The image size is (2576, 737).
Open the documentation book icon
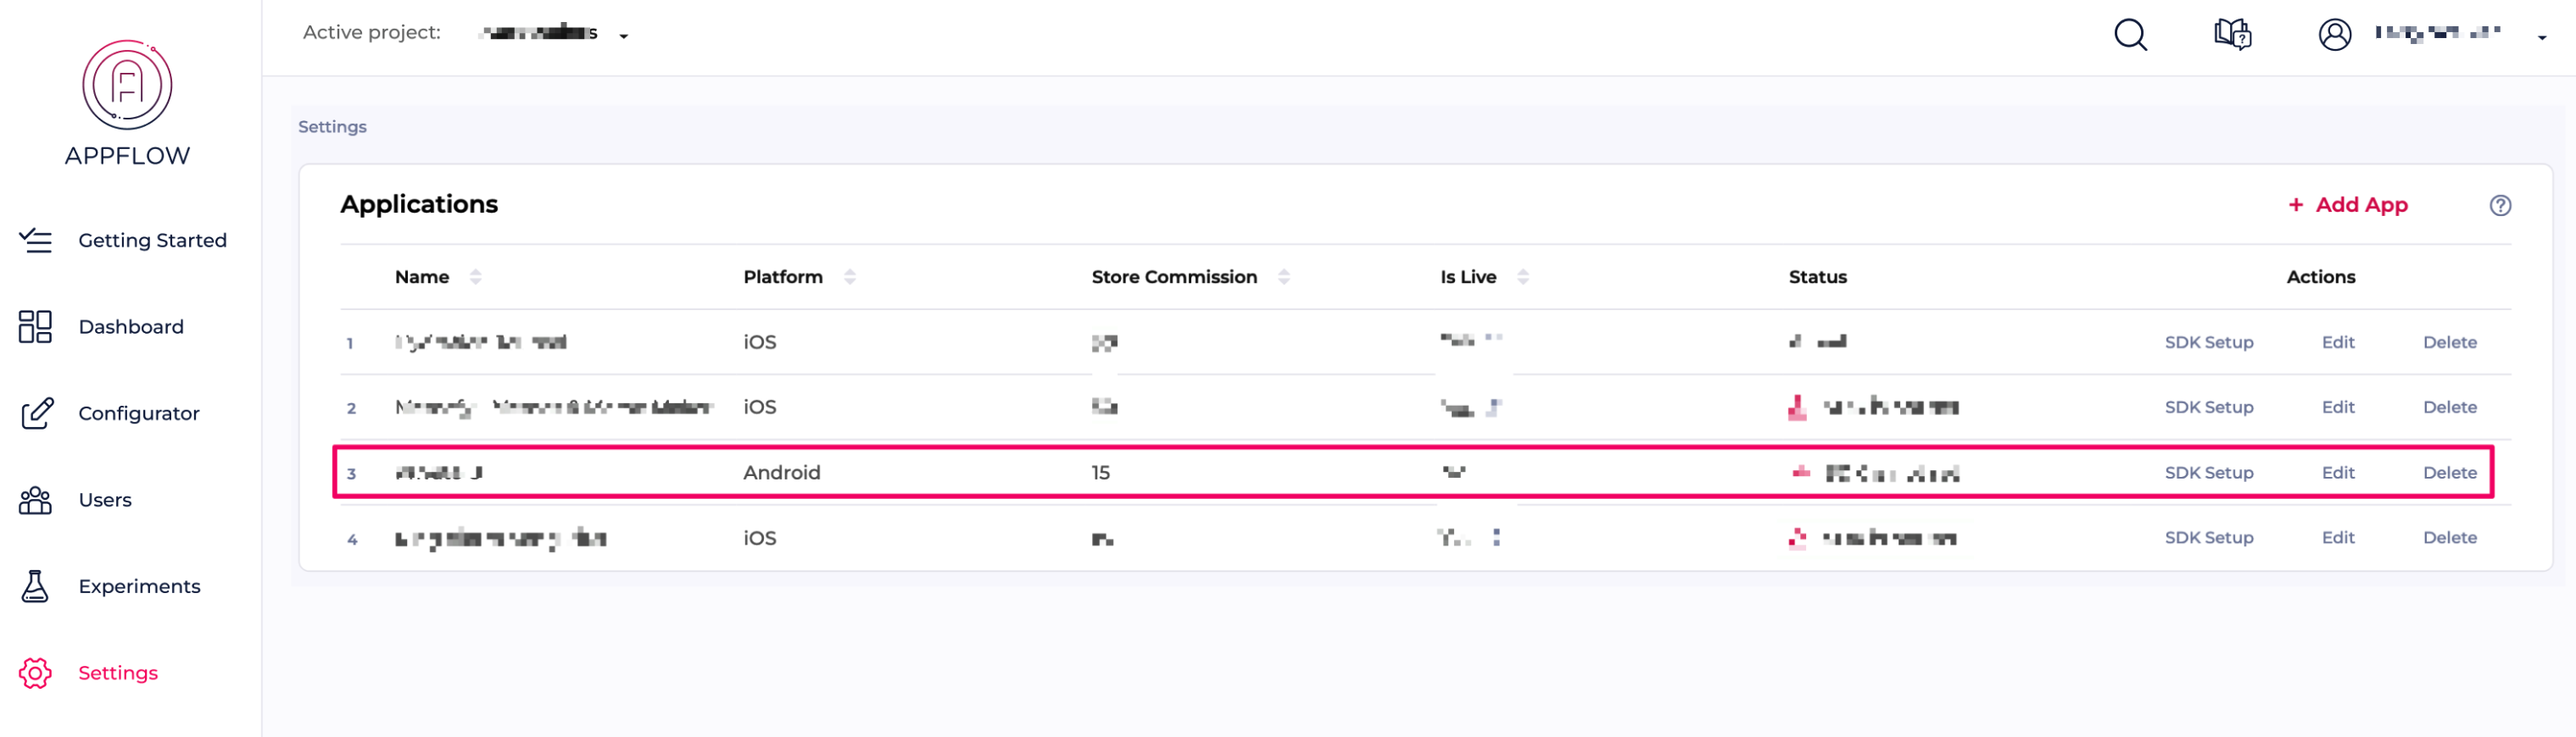tap(2232, 35)
